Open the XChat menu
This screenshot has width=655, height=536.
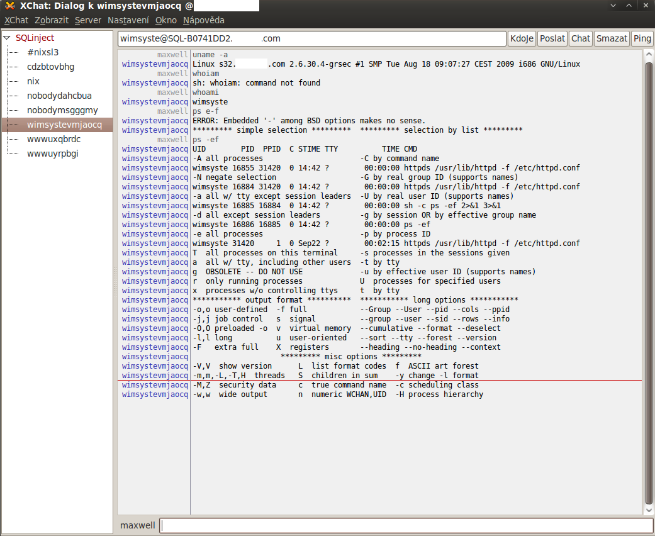16,20
